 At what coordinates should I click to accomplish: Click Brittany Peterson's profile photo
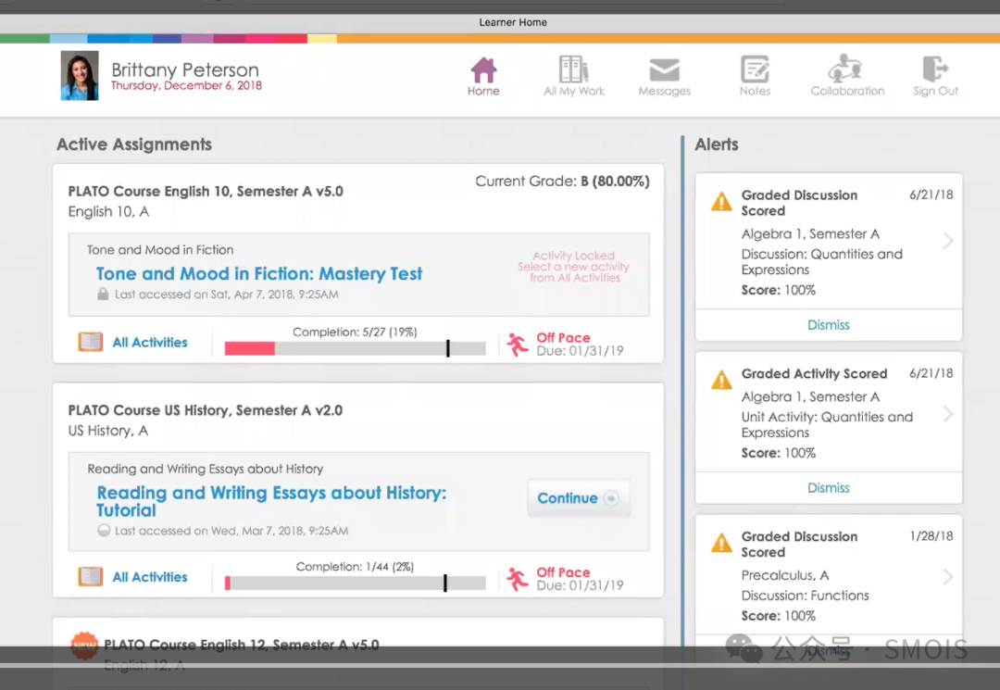point(80,76)
